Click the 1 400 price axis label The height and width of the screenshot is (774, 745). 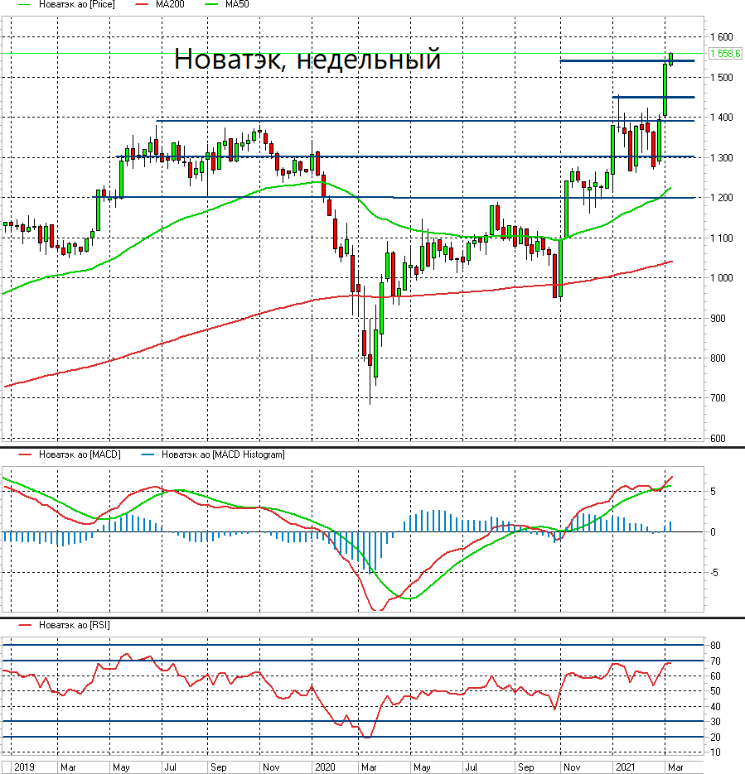[722, 118]
